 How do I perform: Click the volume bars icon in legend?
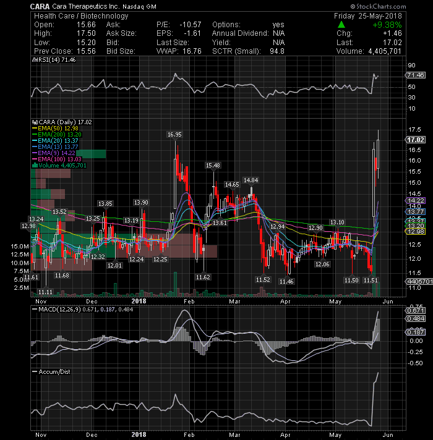tap(35, 166)
